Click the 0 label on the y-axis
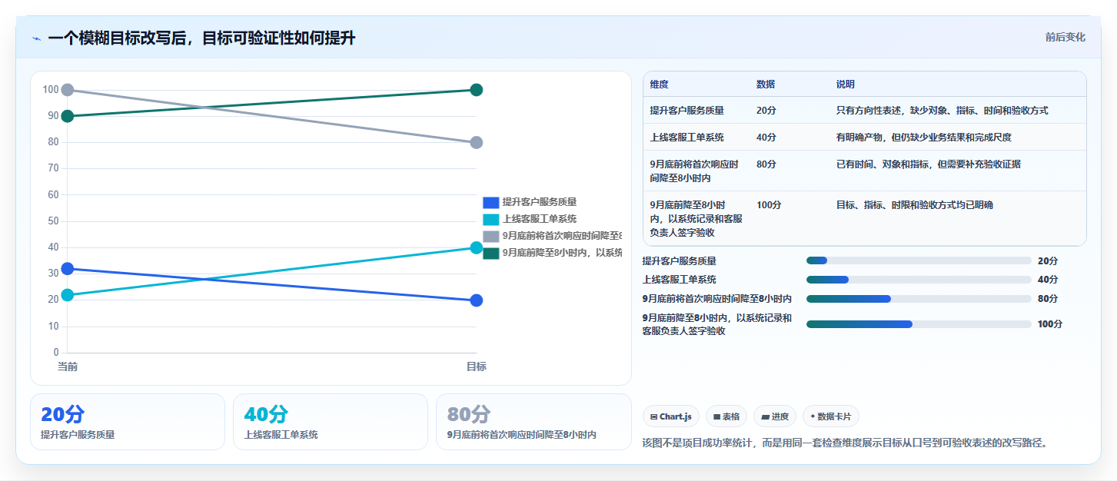 point(56,353)
